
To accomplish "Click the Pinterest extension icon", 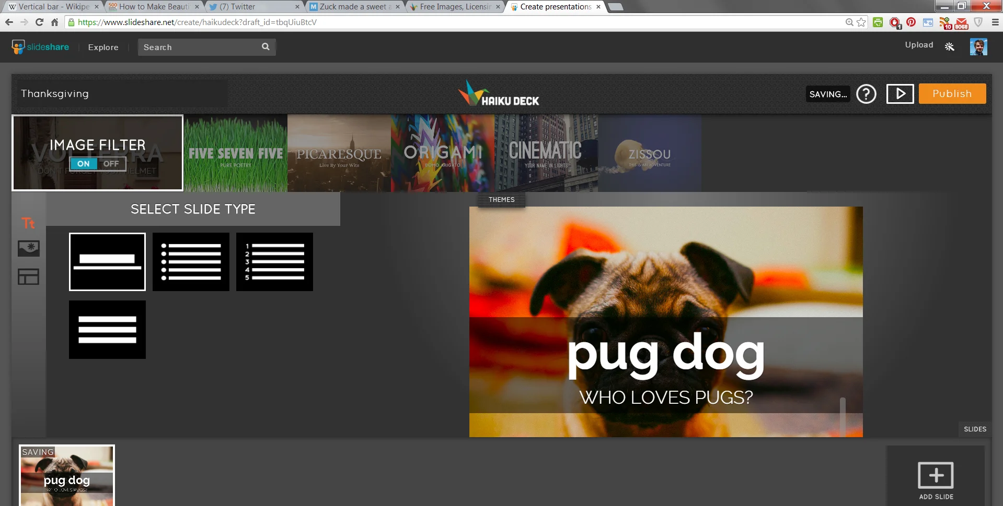I will [x=911, y=22].
